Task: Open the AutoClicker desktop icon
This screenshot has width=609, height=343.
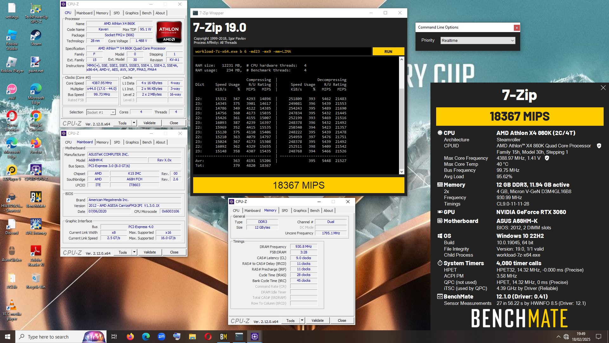Action: point(12,254)
